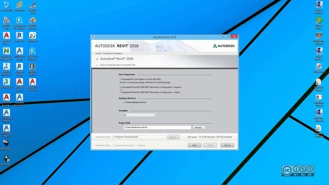Open the Discipline dropdown list

click(140, 115)
